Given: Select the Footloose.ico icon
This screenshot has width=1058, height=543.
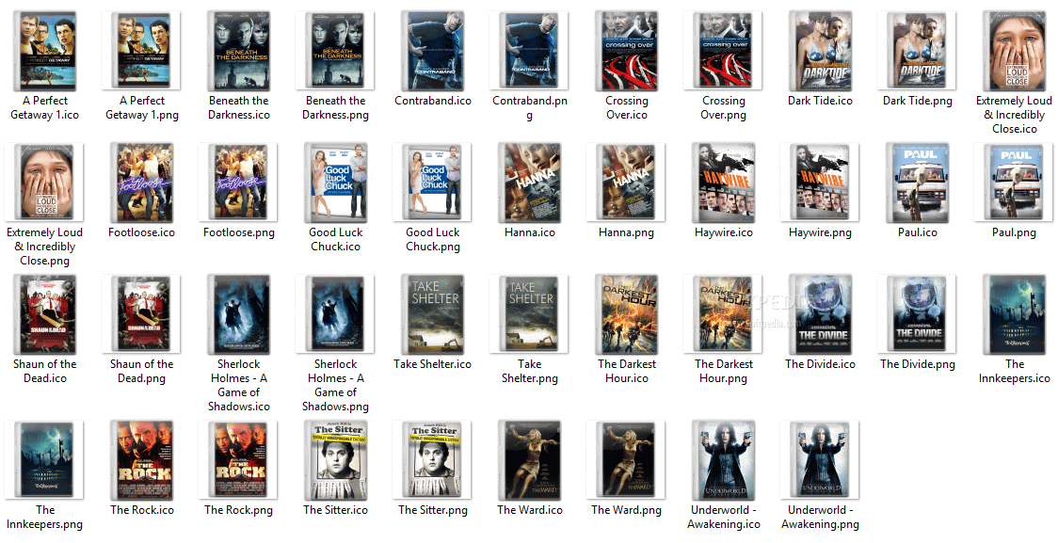Looking at the screenshot, I should coord(142,183).
